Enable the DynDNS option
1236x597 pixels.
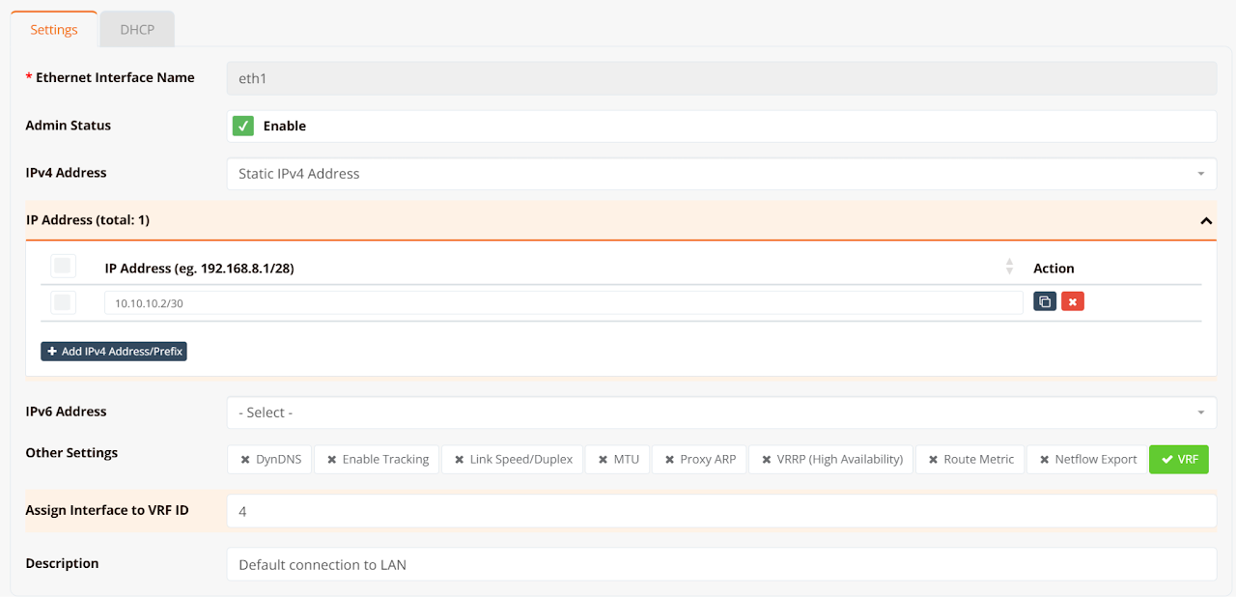pos(270,459)
